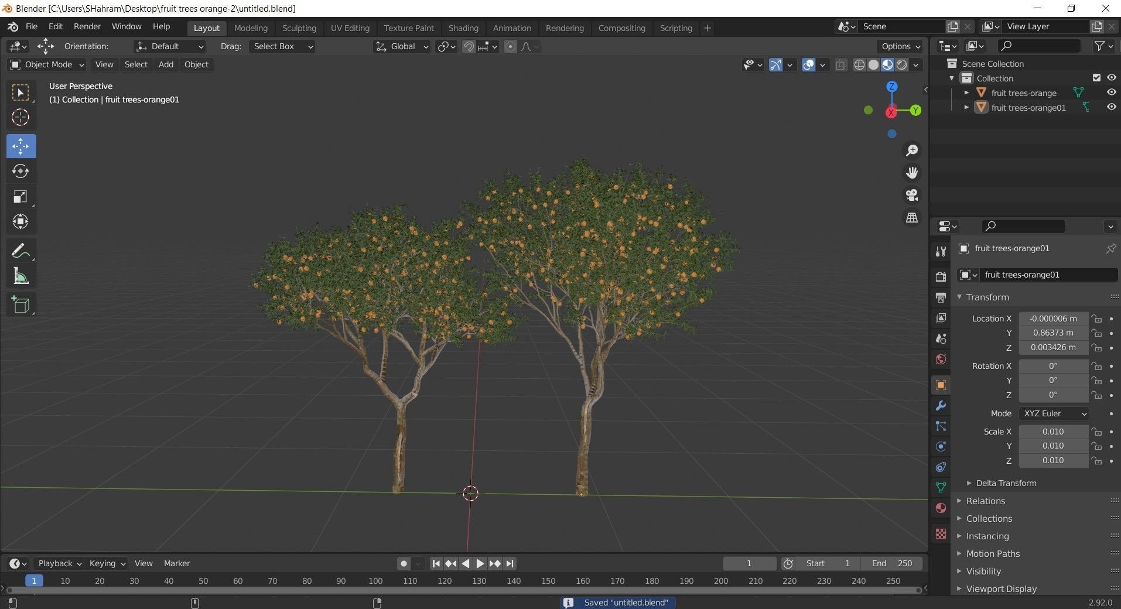The width and height of the screenshot is (1121, 609).
Task: Select the Move tool
Action: click(x=20, y=146)
